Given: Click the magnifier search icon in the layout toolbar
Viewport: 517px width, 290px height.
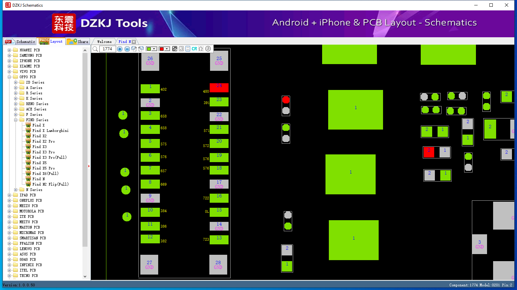Looking at the screenshot, I should click(95, 49).
